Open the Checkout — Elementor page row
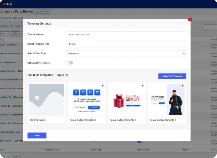The width and height of the screenshot is (217, 158). pos(10,53)
